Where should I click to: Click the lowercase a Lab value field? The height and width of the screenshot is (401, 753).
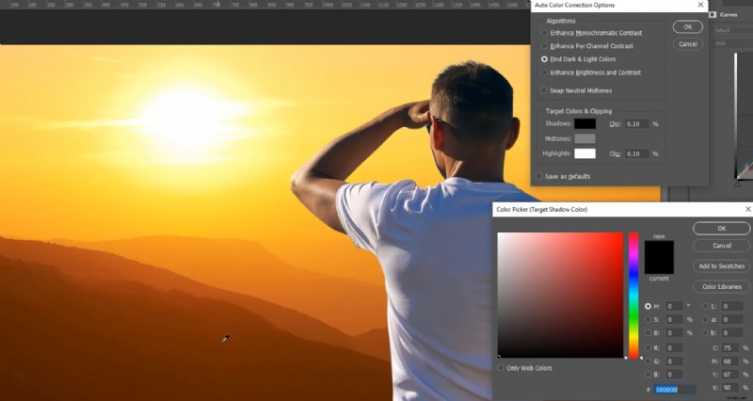731,319
